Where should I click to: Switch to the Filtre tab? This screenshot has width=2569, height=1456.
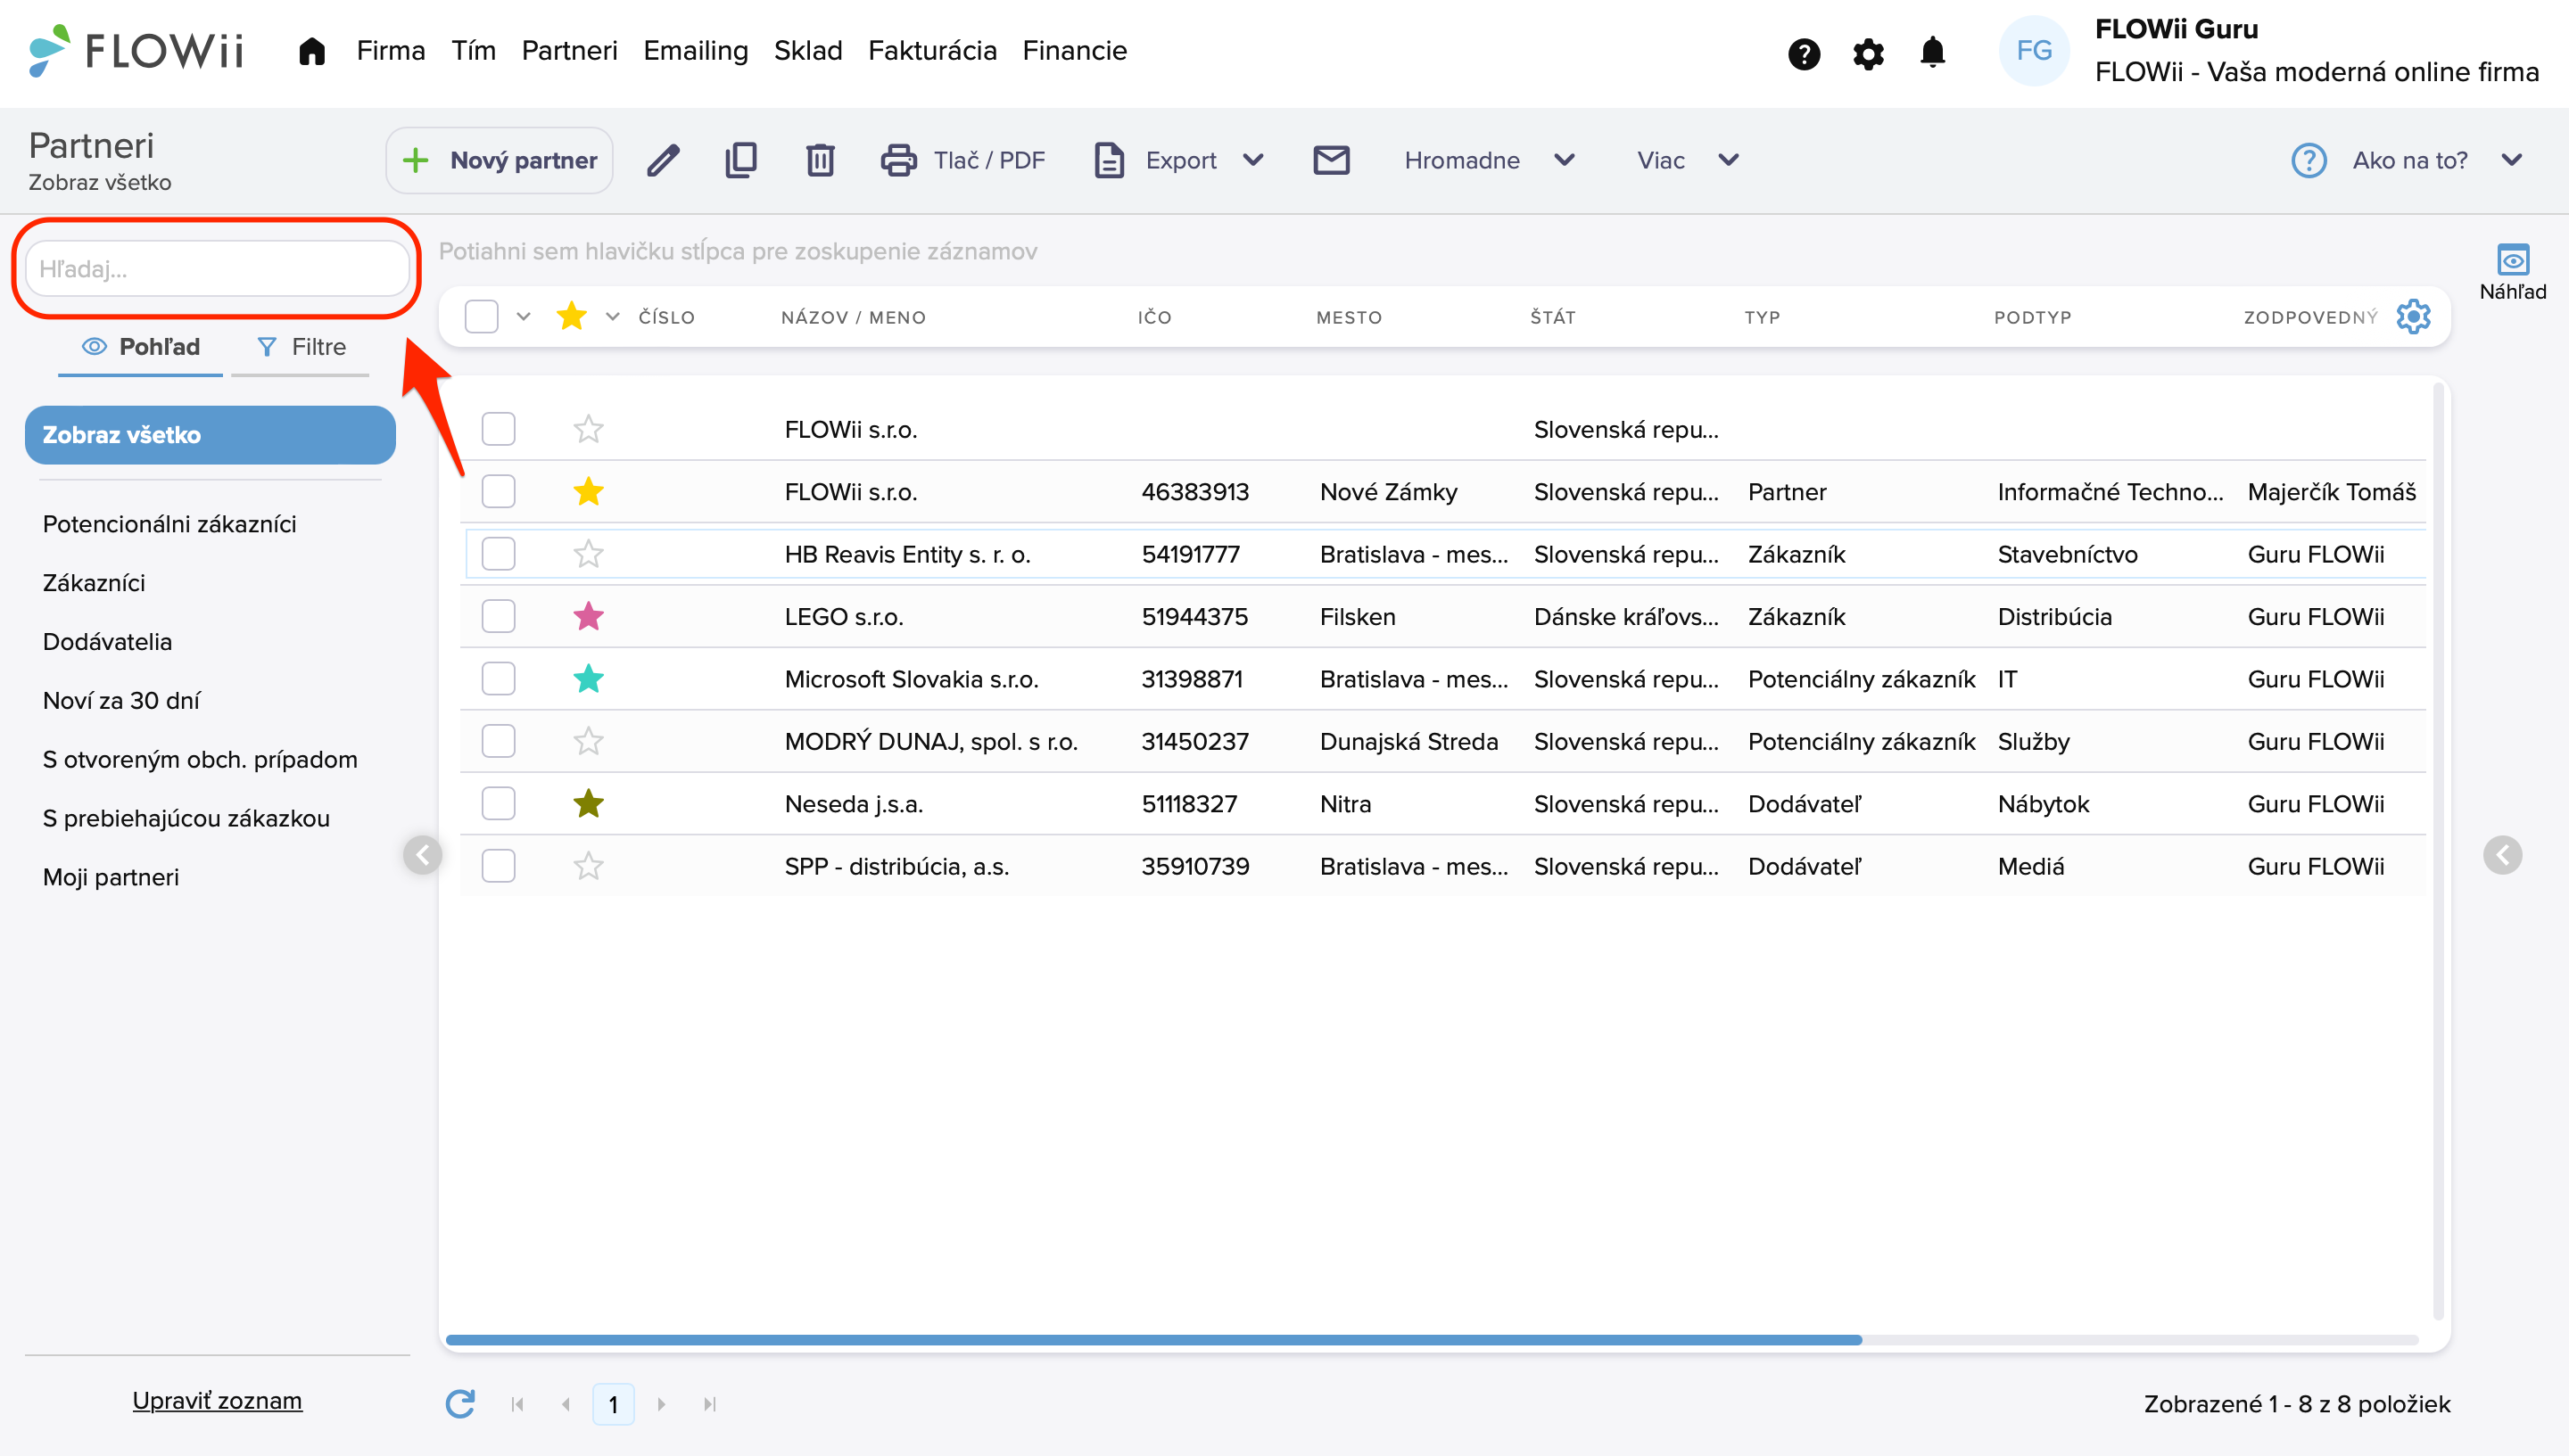[300, 348]
